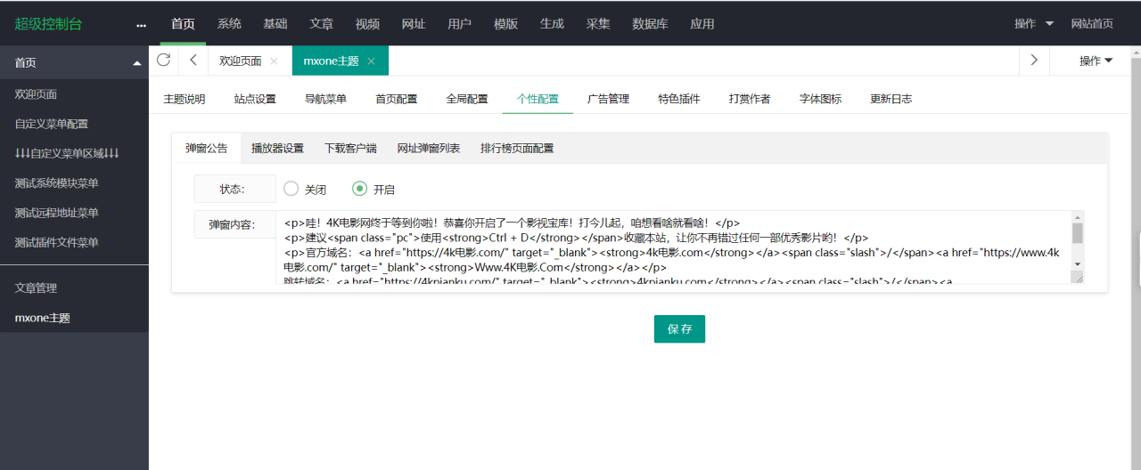Open the top-right 操作 dropdown
The image size is (1141, 470).
click(x=1034, y=24)
